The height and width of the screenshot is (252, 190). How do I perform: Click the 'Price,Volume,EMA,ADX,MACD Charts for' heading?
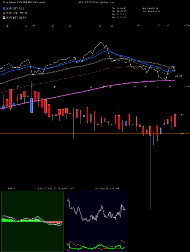click(x=24, y=3)
